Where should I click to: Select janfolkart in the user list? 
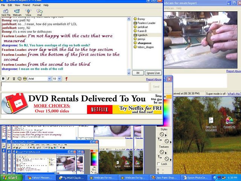tap(143, 27)
